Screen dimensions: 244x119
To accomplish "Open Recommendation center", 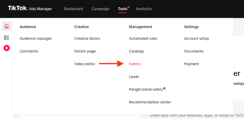I will (x=150, y=102).
